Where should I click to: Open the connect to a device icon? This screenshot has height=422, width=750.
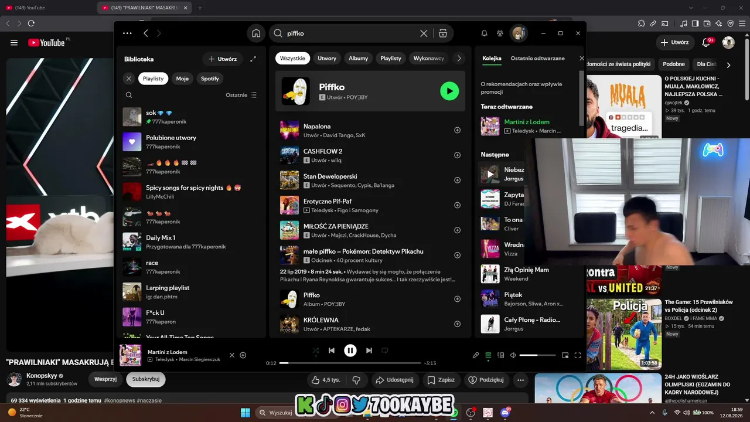click(500, 355)
